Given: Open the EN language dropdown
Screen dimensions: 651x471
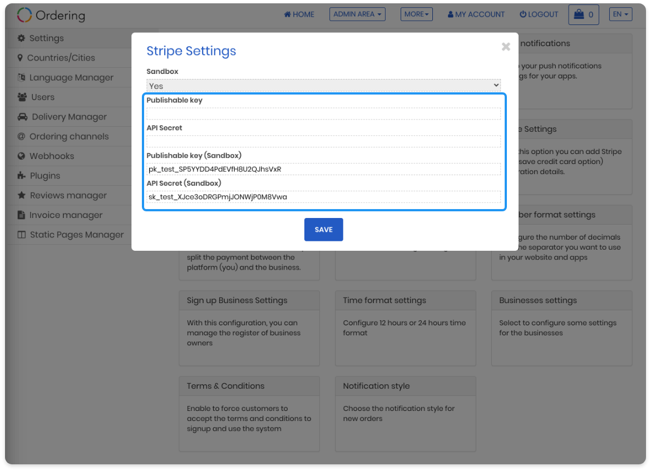Looking at the screenshot, I should (x=621, y=14).
